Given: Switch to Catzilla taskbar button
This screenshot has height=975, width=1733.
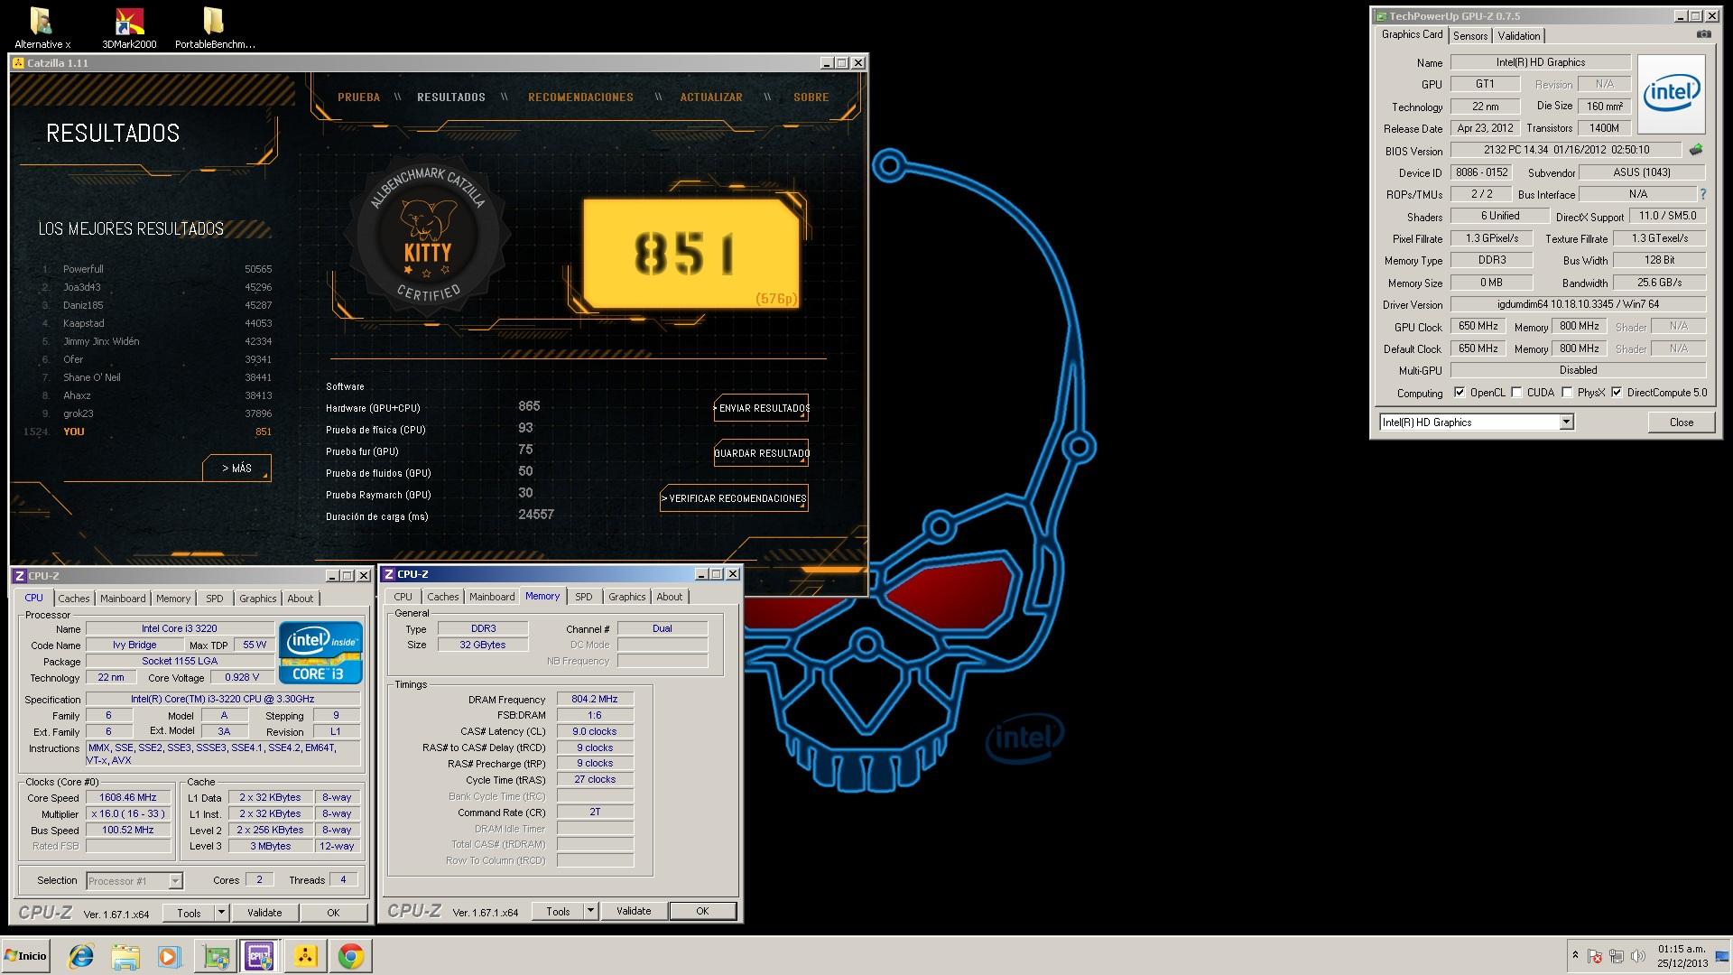Looking at the screenshot, I should 305,956.
